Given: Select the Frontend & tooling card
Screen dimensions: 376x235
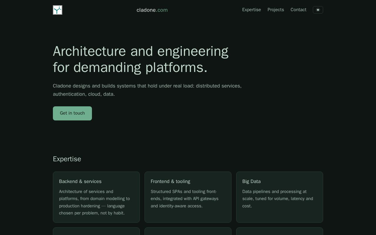Looking at the screenshot, I should 188,197.
